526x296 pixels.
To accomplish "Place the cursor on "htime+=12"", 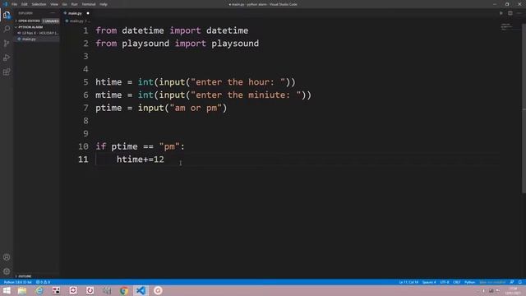I will click(x=141, y=160).
